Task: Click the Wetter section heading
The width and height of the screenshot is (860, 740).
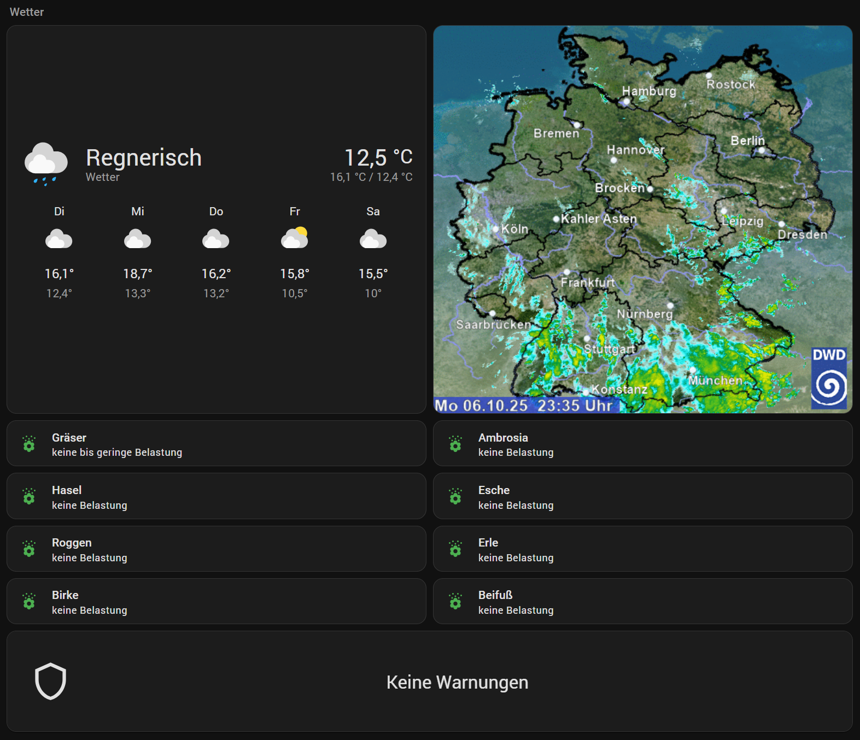Action: pos(27,12)
